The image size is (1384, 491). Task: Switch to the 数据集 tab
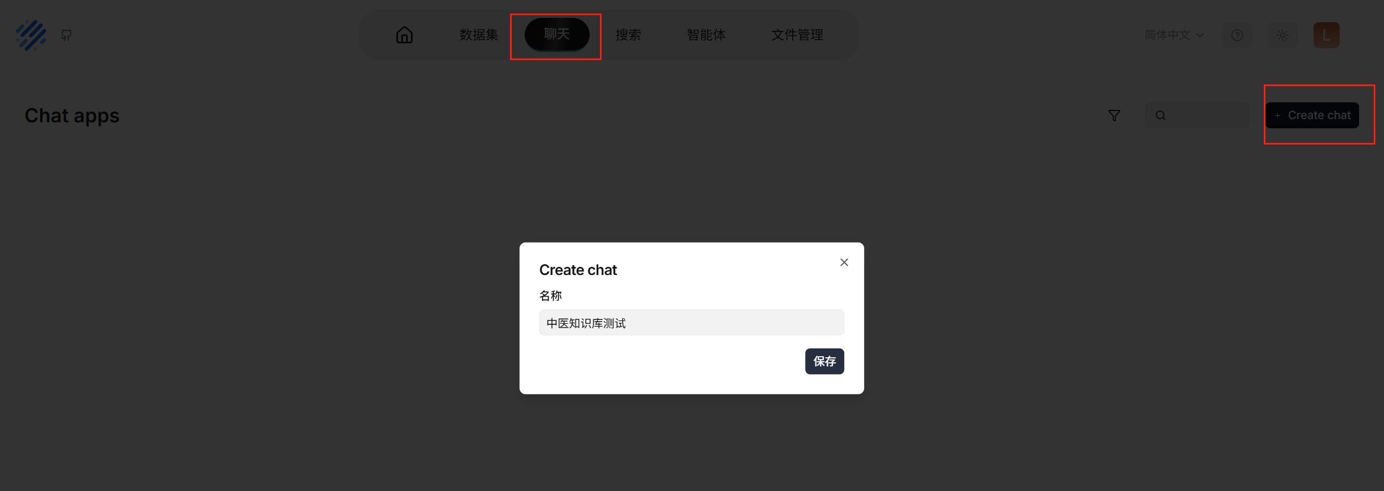tap(479, 35)
